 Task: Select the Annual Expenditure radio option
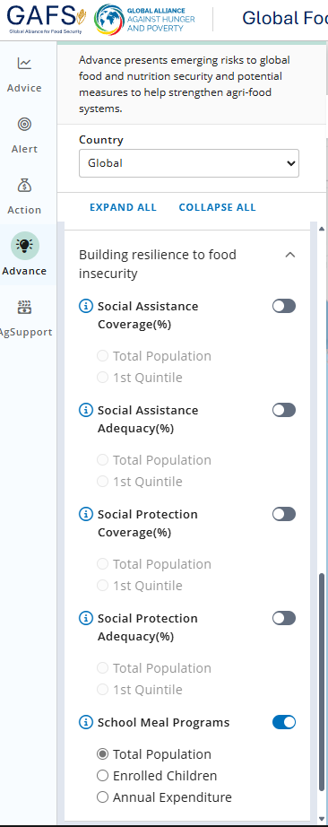coord(102,797)
